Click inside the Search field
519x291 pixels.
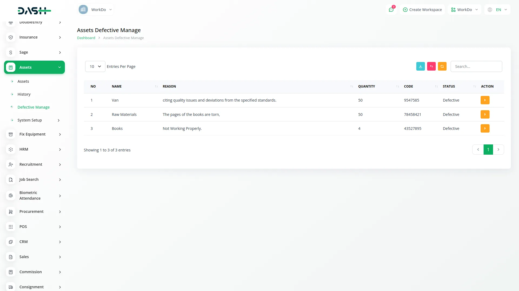point(476,66)
